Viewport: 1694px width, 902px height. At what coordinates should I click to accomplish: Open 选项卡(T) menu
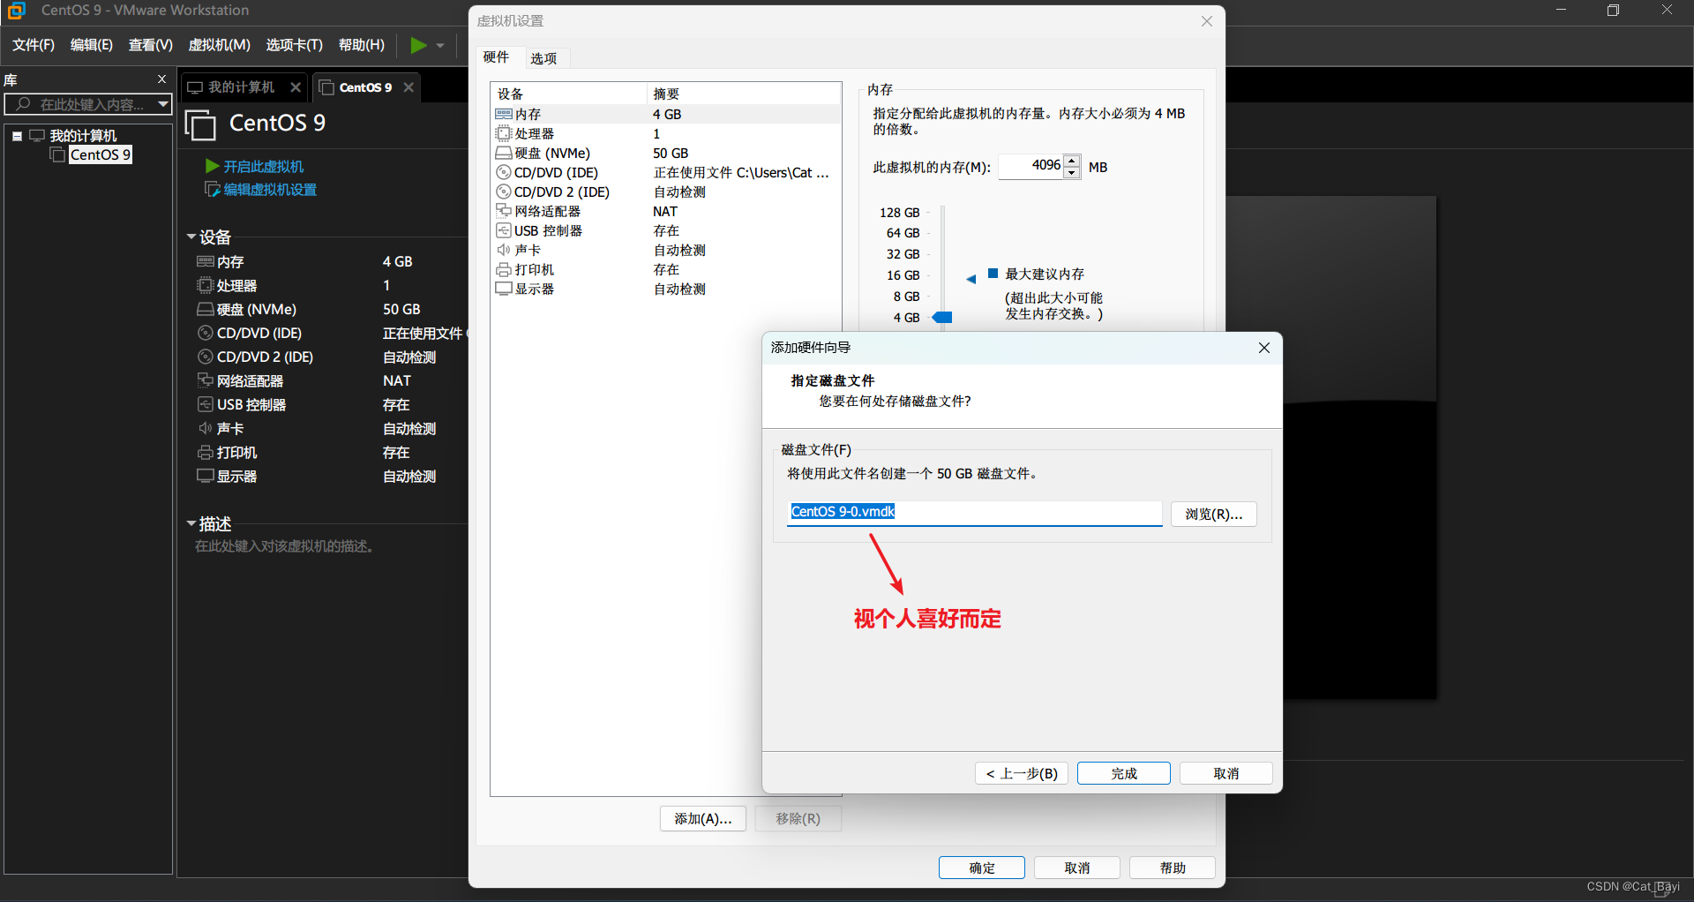[295, 45]
